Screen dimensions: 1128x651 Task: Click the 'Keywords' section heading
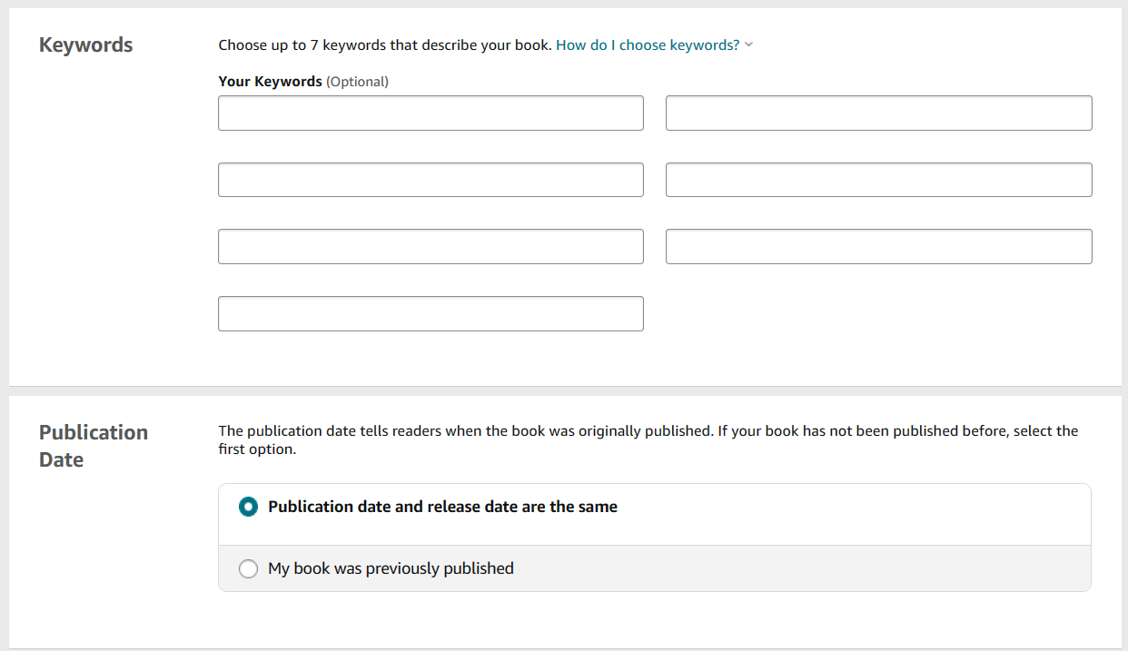85,44
